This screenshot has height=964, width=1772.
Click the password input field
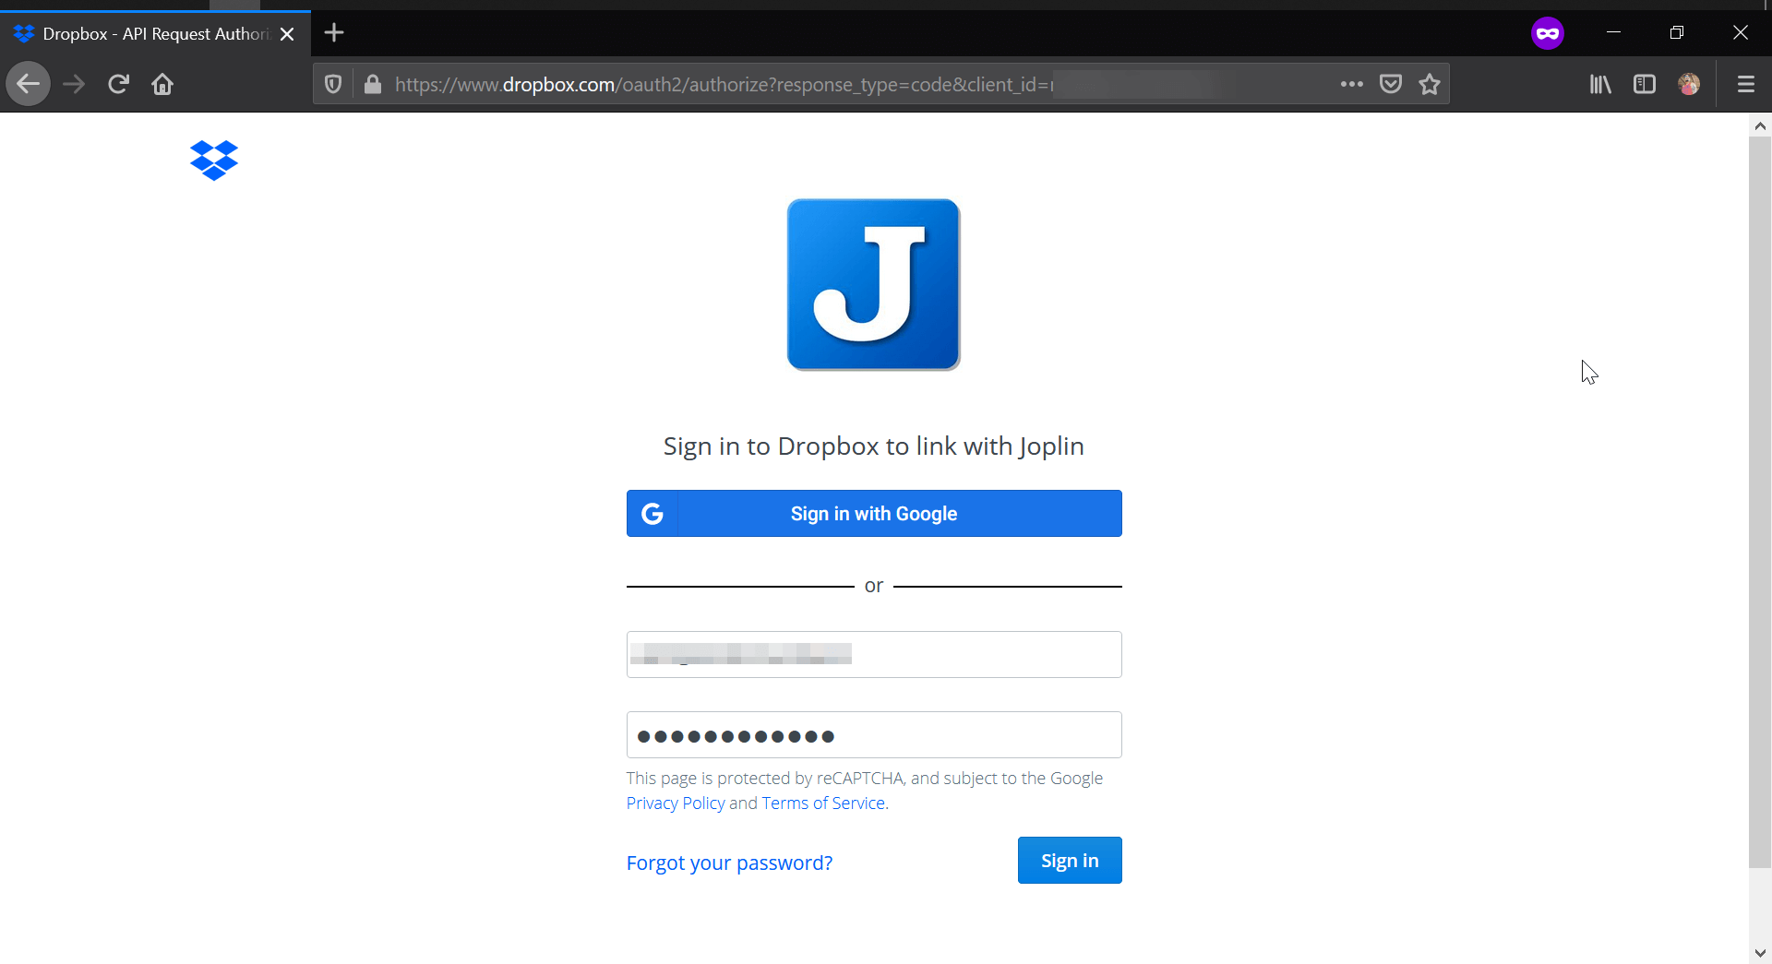873,734
